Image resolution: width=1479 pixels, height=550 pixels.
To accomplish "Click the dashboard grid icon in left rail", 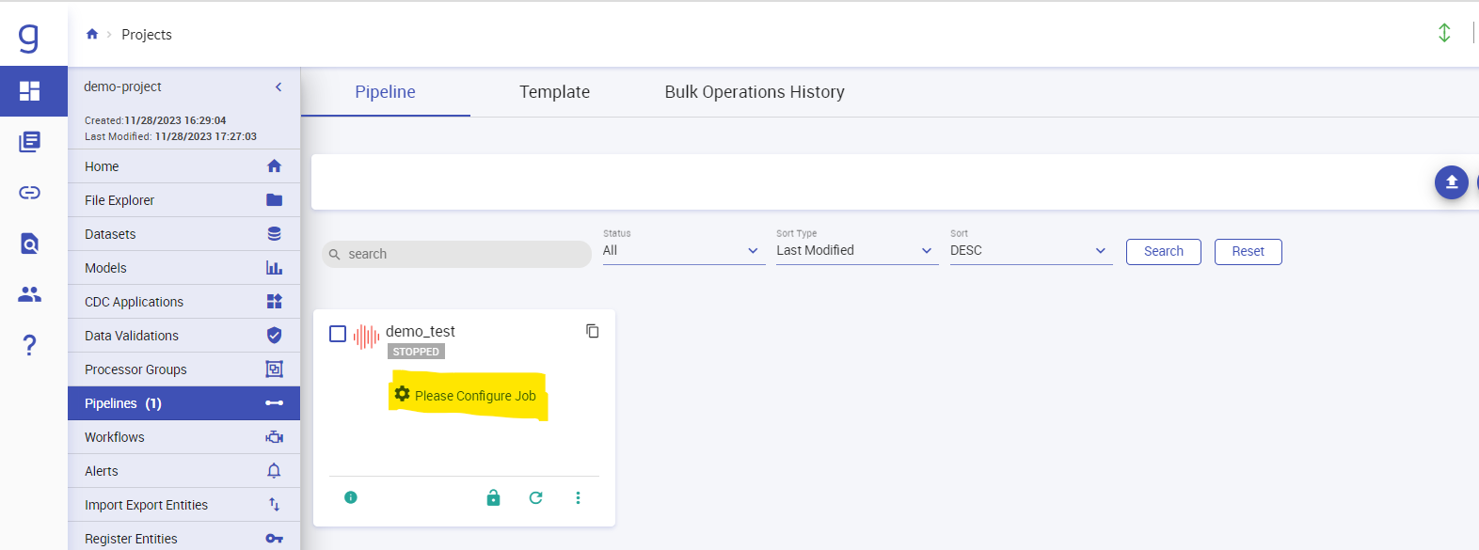I will click(30, 91).
